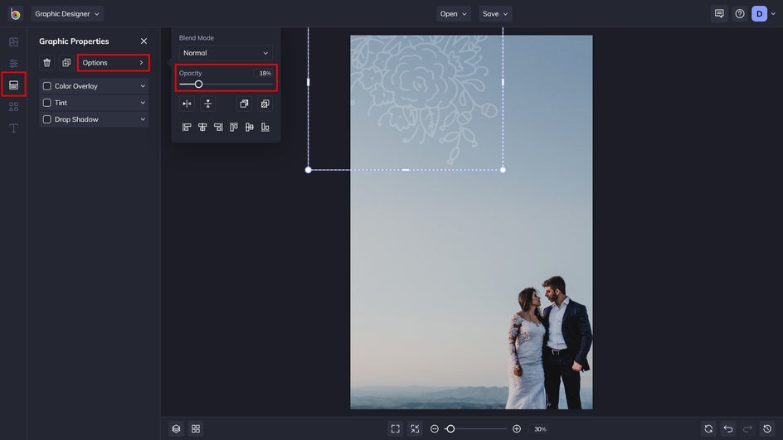The width and height of the screenshot is (783, 440).
Task: Click the Options button
Action: [x=113, y=63]
